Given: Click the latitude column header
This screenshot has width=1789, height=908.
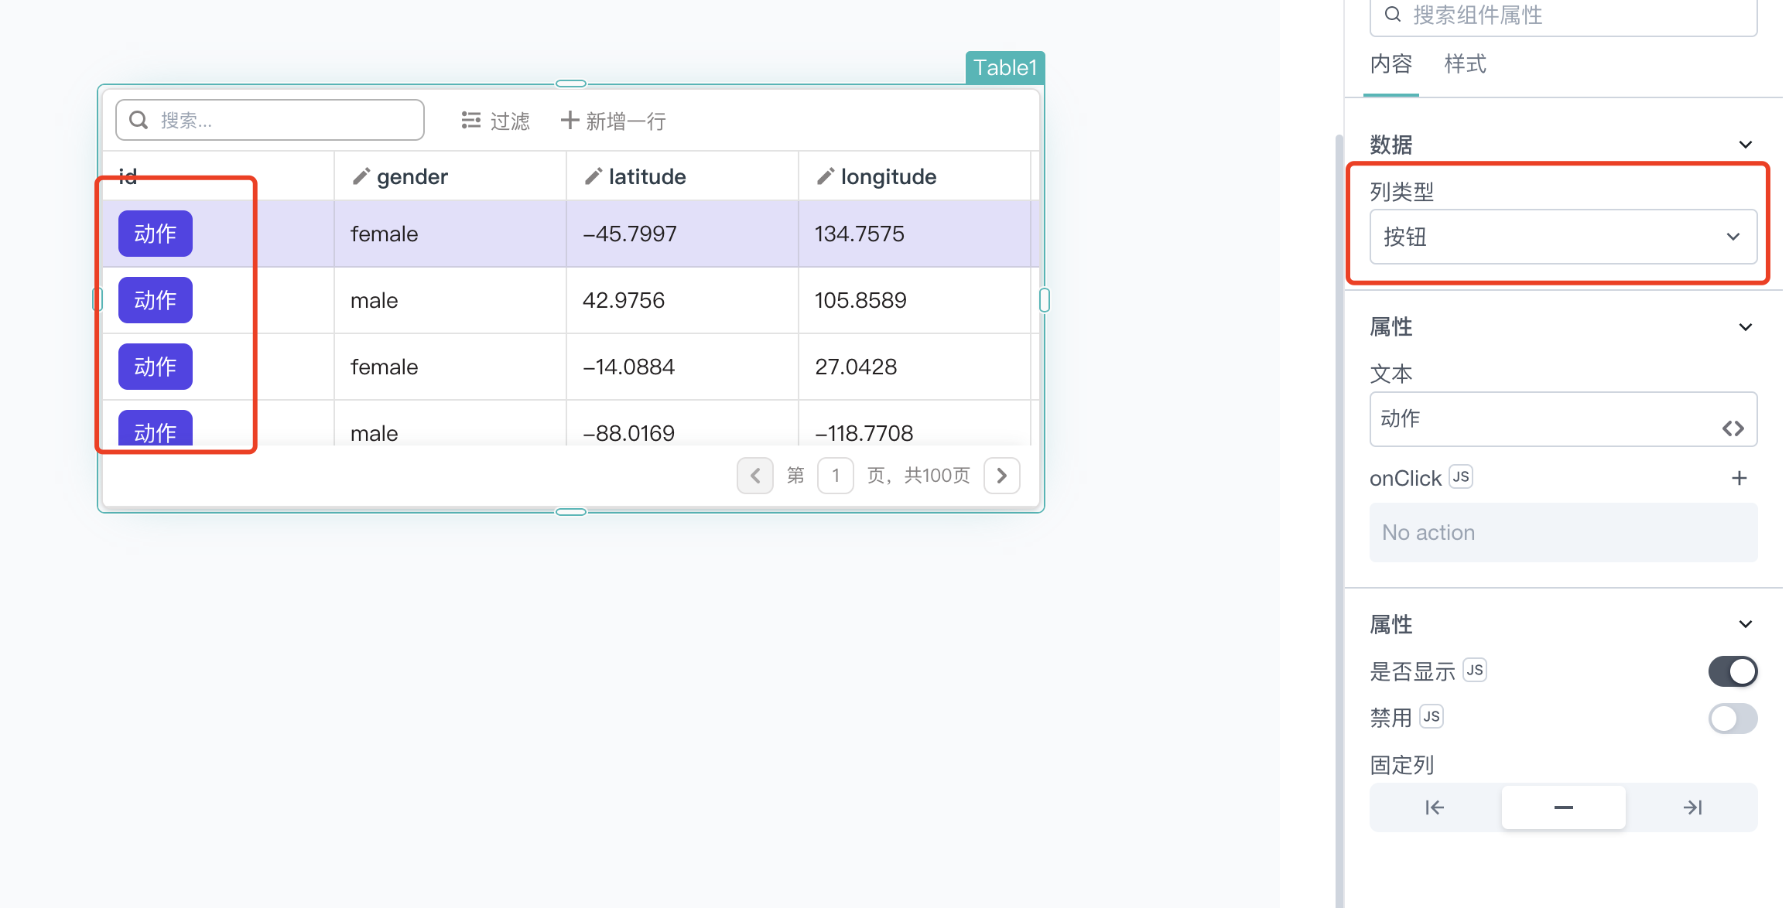Looking at the screenshot, I should (682, 176).
